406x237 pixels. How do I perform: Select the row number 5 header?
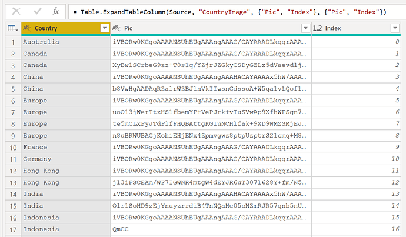click(13, 89)
